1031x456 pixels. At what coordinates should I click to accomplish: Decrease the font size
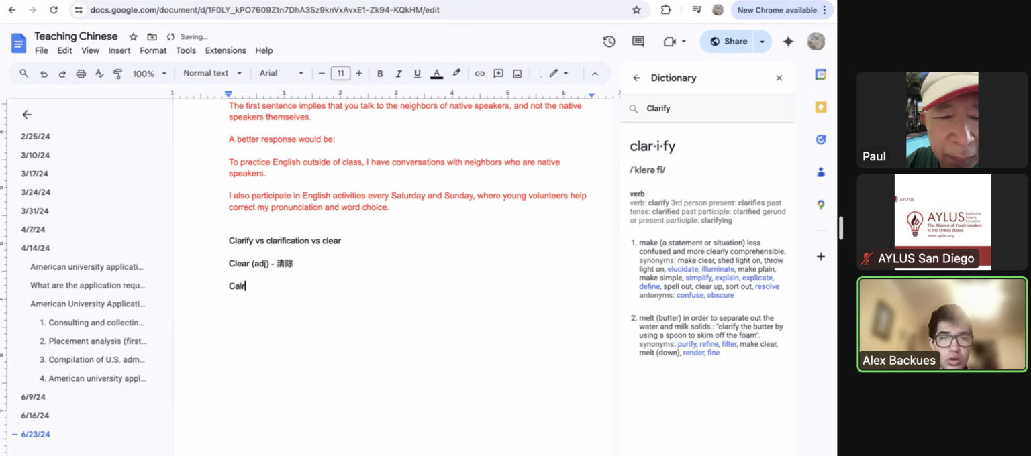322,74
